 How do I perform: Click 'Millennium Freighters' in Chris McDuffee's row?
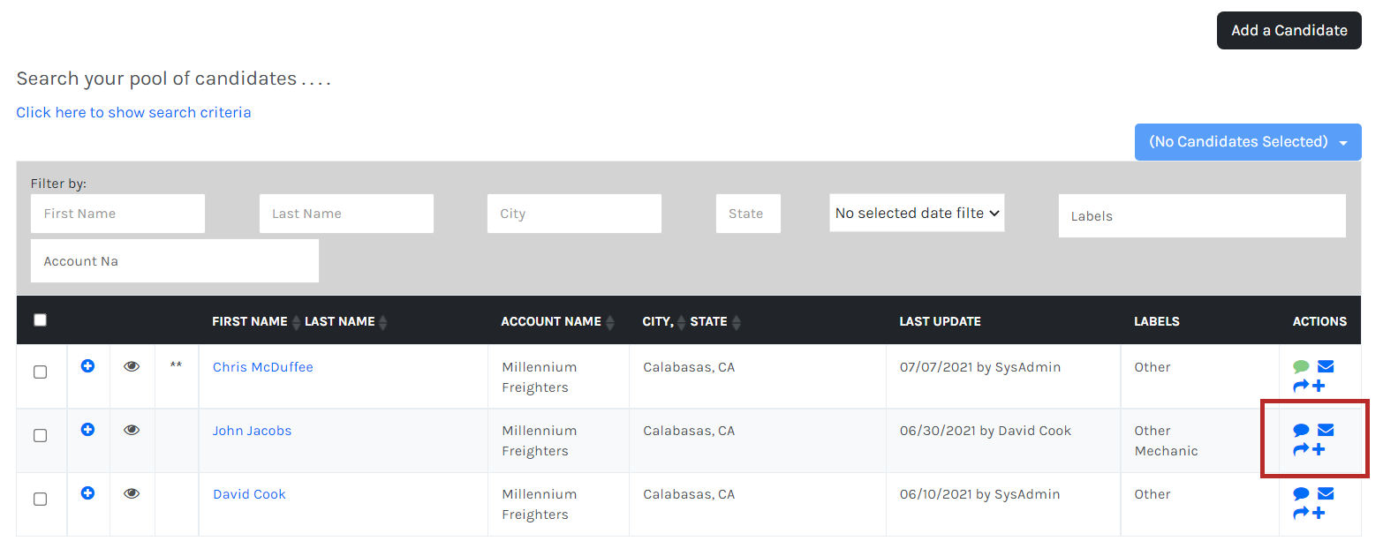pos(539,377)
